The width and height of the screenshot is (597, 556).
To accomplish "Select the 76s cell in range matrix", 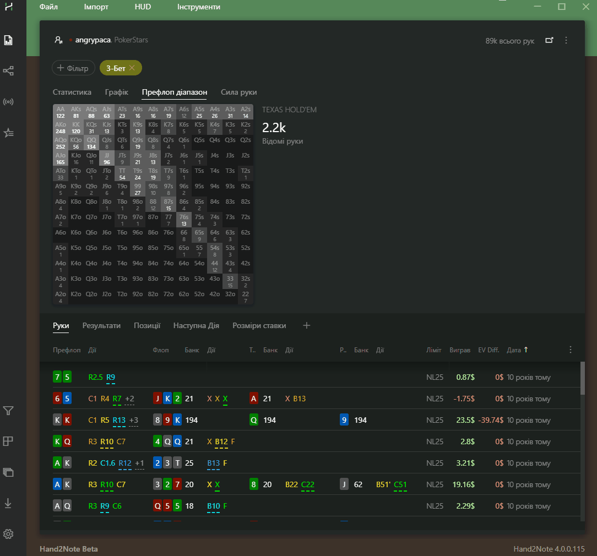I will [184, 220].
